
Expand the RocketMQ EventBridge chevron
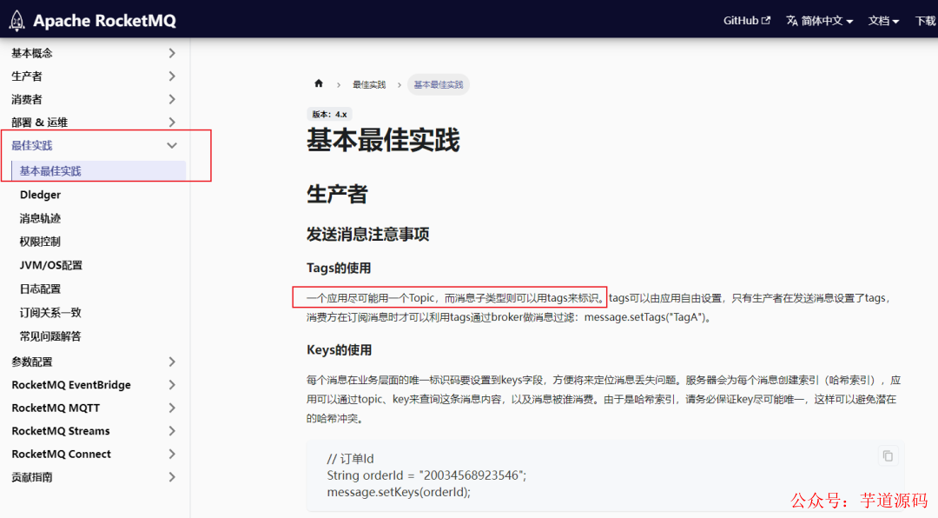pos(172,384)
